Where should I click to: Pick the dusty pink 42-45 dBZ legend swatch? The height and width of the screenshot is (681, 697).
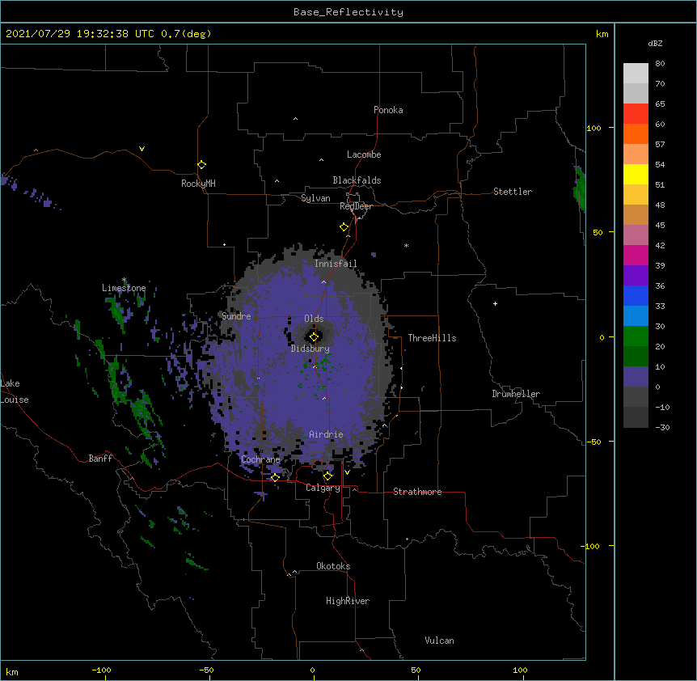[636, 235]
